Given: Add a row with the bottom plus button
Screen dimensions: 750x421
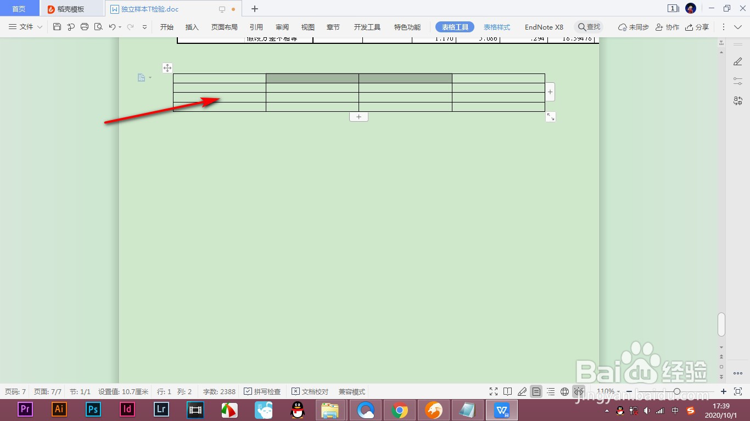Looking at the screenshot, I should (359, 117).
